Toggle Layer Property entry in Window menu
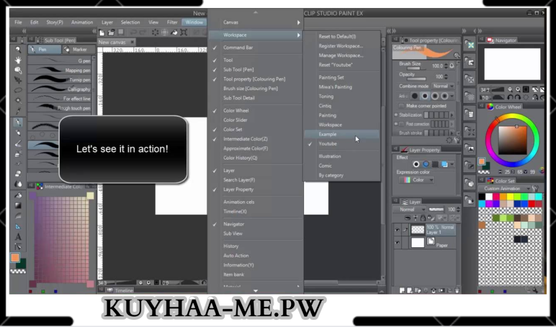556x327 pixels. pos(256,190)
